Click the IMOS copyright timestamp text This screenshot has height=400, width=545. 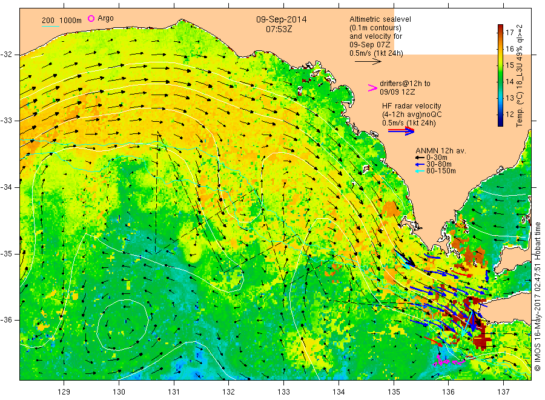coord(538,296)
